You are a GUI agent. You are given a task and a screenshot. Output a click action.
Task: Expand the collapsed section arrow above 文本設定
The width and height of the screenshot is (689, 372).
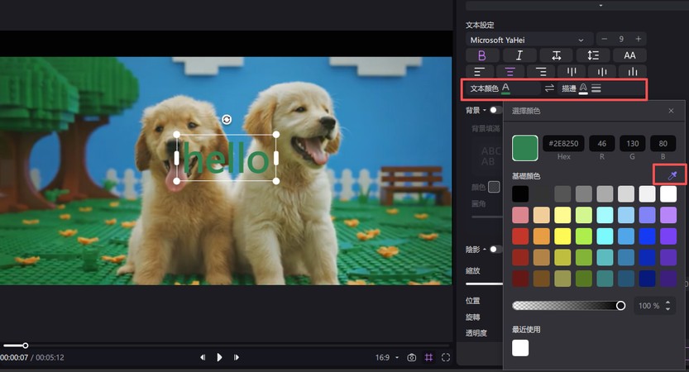pos(599,5)
